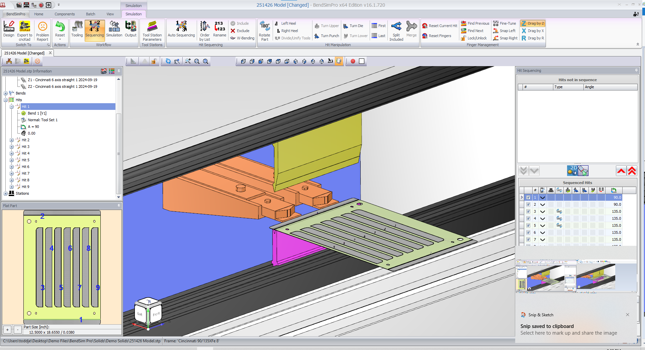Rotate Part 180 degrees
The height and width of the screenshot is (350, 645).
click(264, 31)
